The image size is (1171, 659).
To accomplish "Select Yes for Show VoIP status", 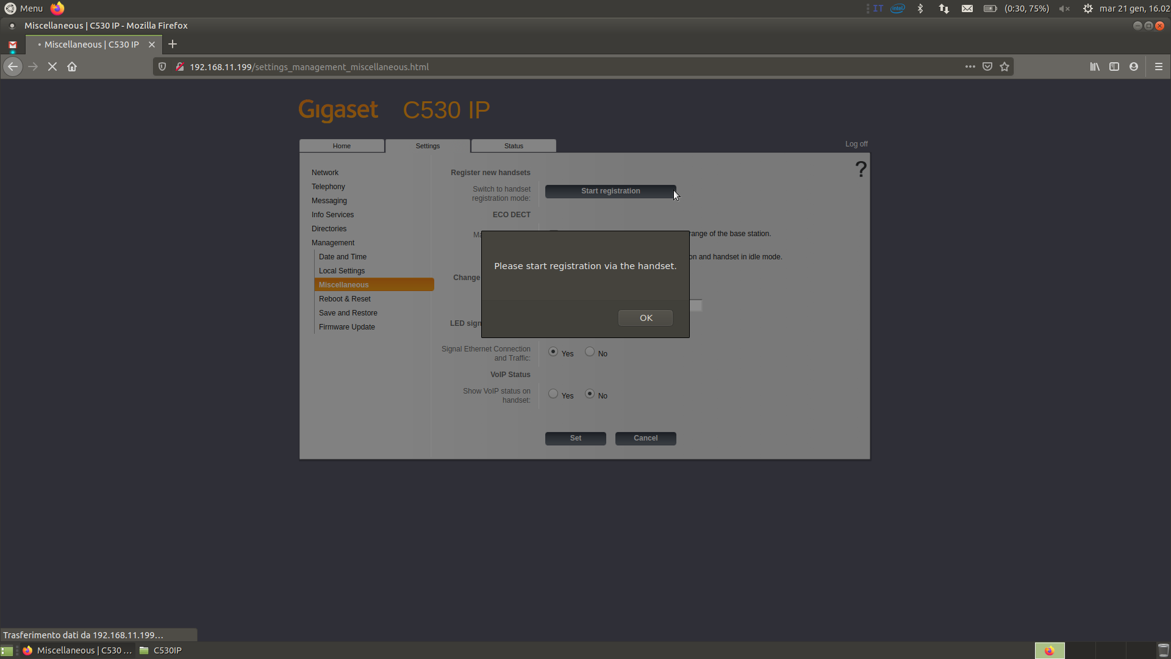I will [x=553, y=394].
